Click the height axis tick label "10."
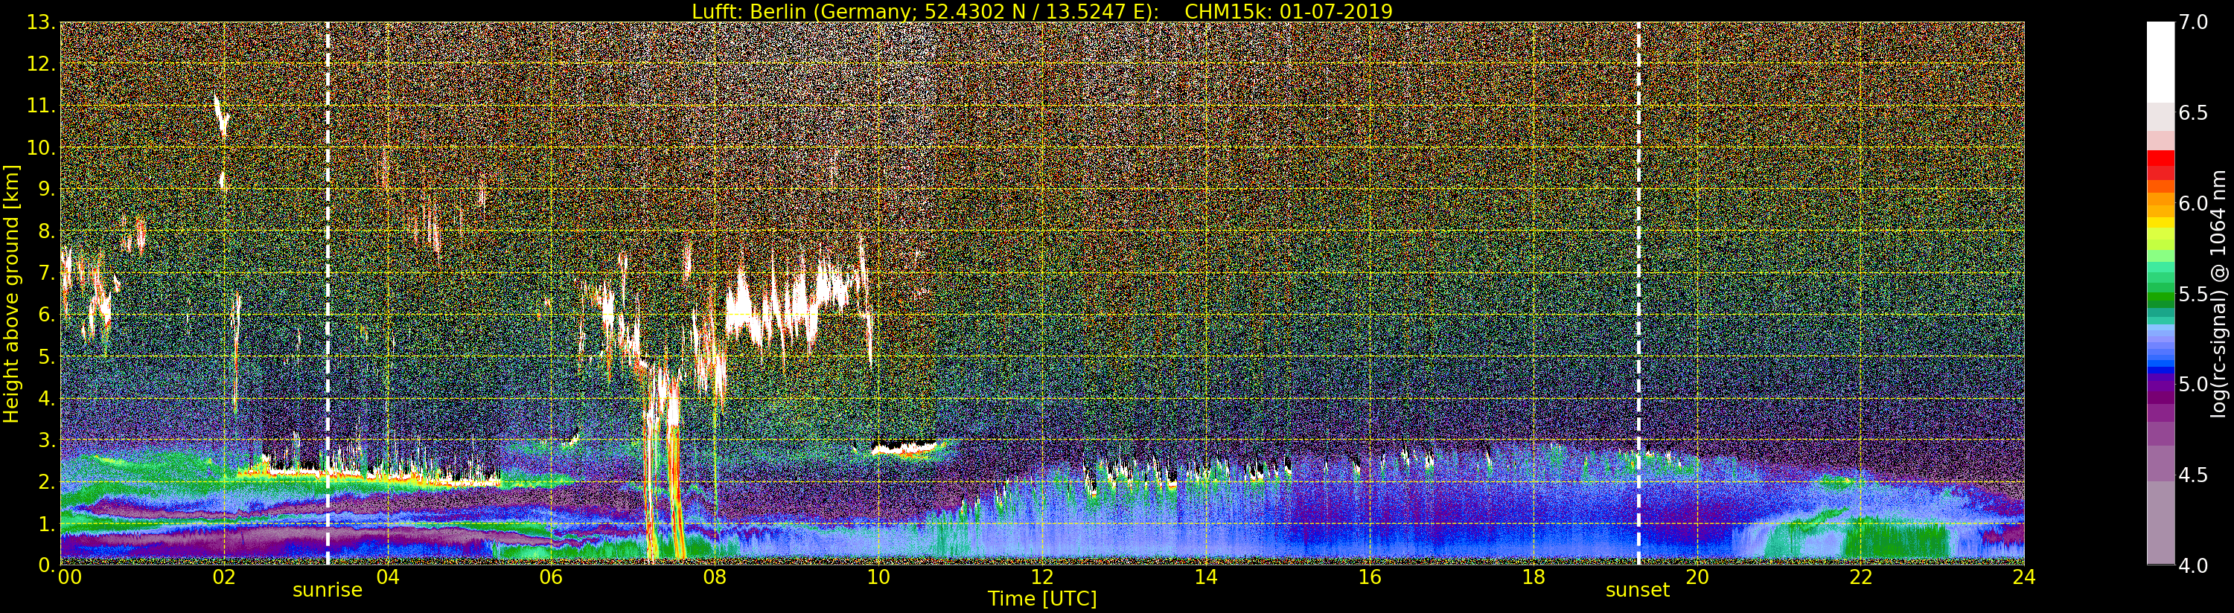Viewport: 2234px width, 613px height. coord(41,147)
